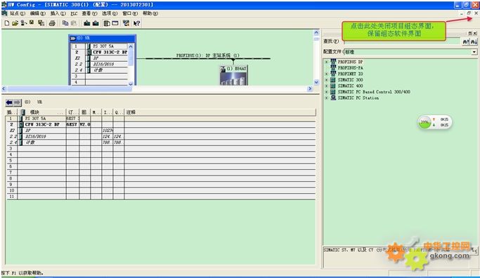This screenshot has width=480, height=278.
Task: Select the CPU 313C-2 DP table row
Action: point(161,124)
